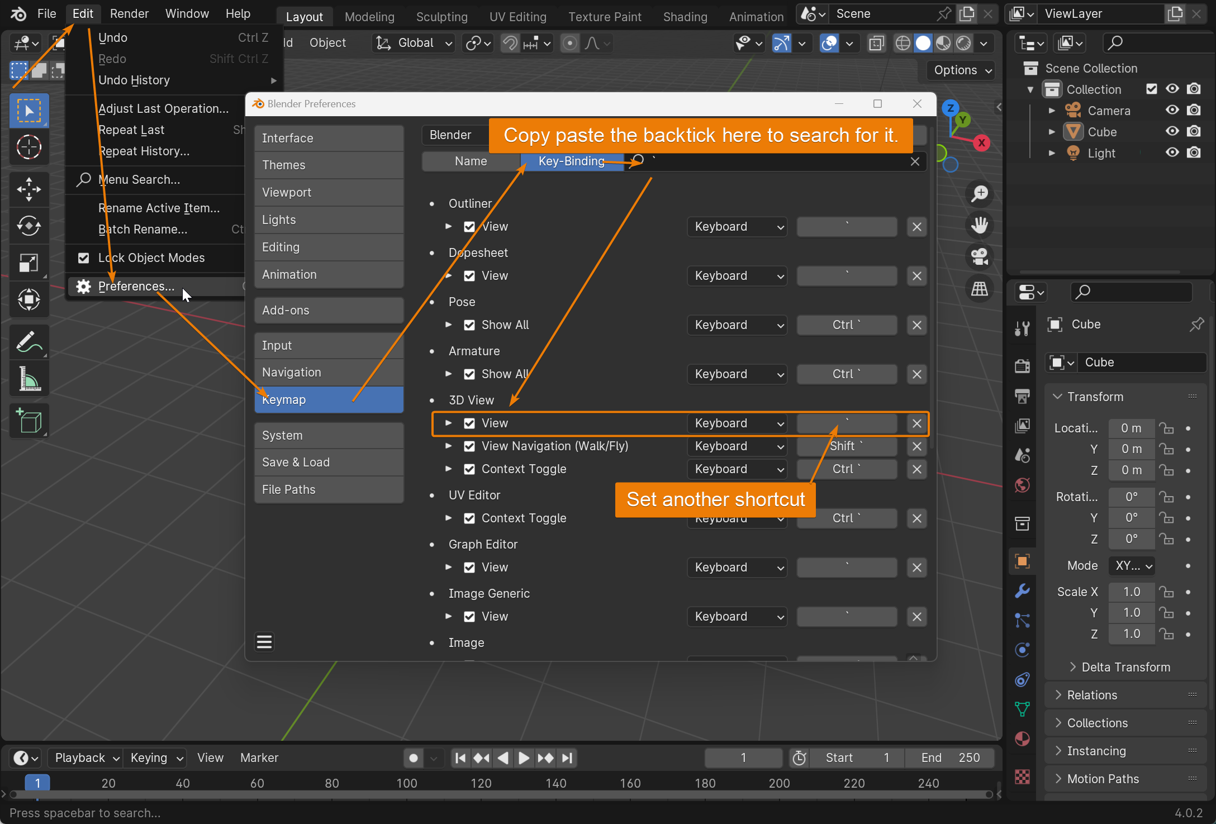Viewport: 1216px width, 824px height.
Task: Open the Modifiers wrench properties tab
Action: [1022, 590]
